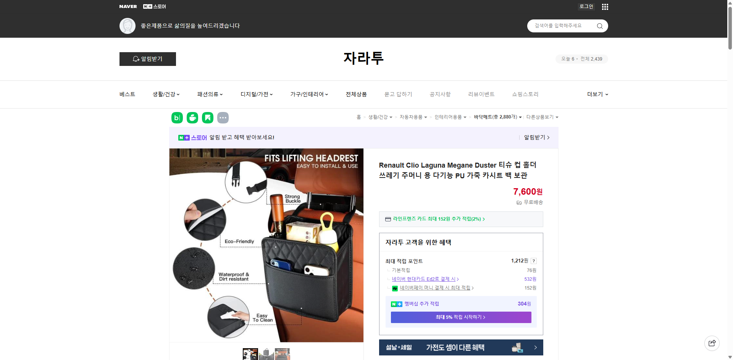Expand the 다른상품보기 dropdown
Image resolution: width=733 pixels, height=360 pixels.
542,117
